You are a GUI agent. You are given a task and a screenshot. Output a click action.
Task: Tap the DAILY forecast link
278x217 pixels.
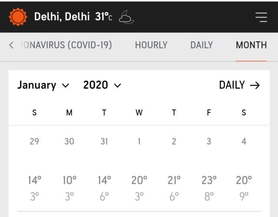pos(232,85)
